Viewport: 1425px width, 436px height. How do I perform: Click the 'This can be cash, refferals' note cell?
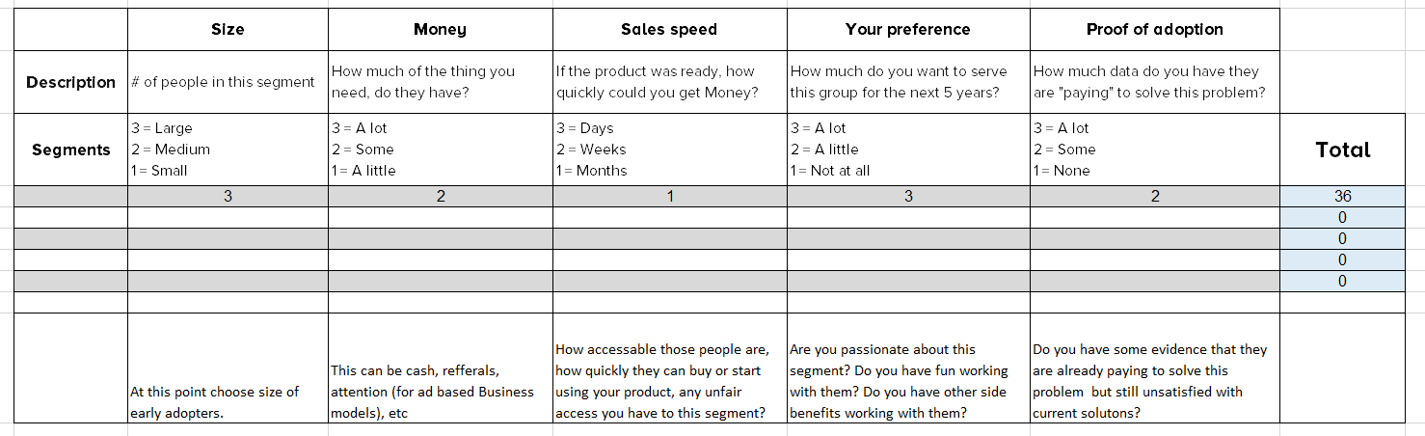click(440, 368)
